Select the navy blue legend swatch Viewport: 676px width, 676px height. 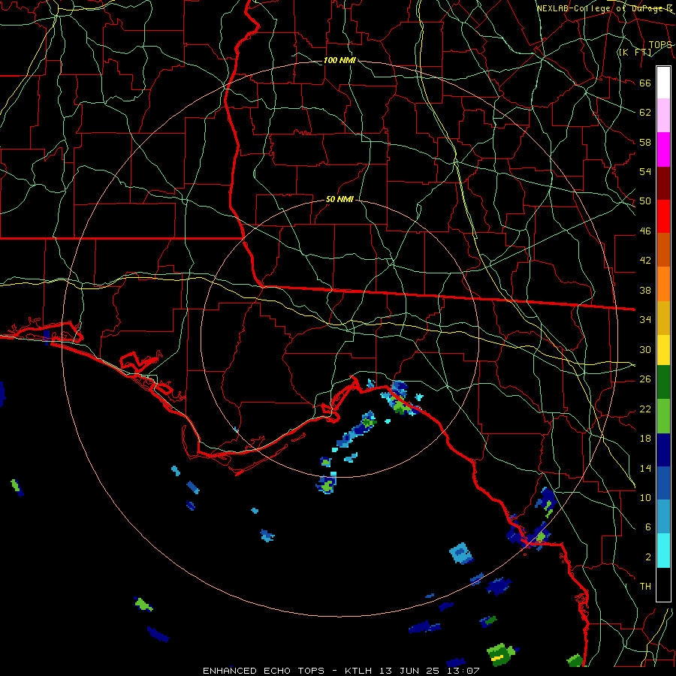coord(663,450)
